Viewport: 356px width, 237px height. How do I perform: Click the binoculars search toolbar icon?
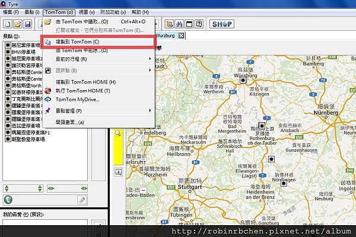pos(179,24)
